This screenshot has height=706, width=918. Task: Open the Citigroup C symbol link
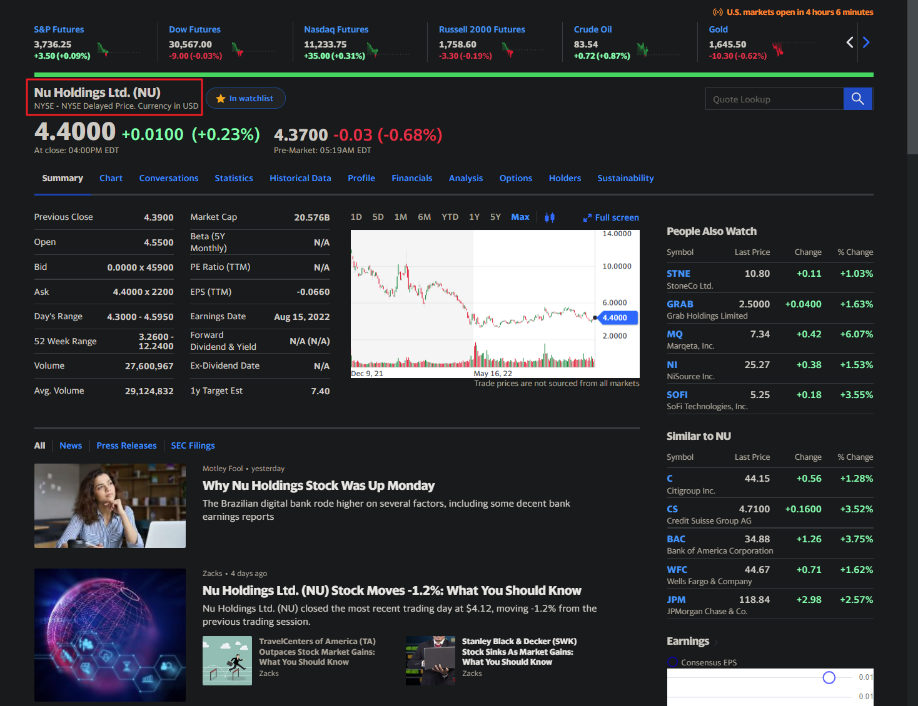pyautogui.click(x=670, y=479)
